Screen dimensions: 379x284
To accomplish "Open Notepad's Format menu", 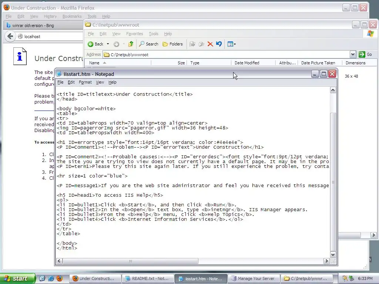I will (x=85, y=82).
